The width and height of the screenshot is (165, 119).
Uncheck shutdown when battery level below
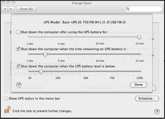[x=18, y=66]
